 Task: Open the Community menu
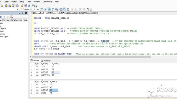pyautogui.click(x=47, y=2)
